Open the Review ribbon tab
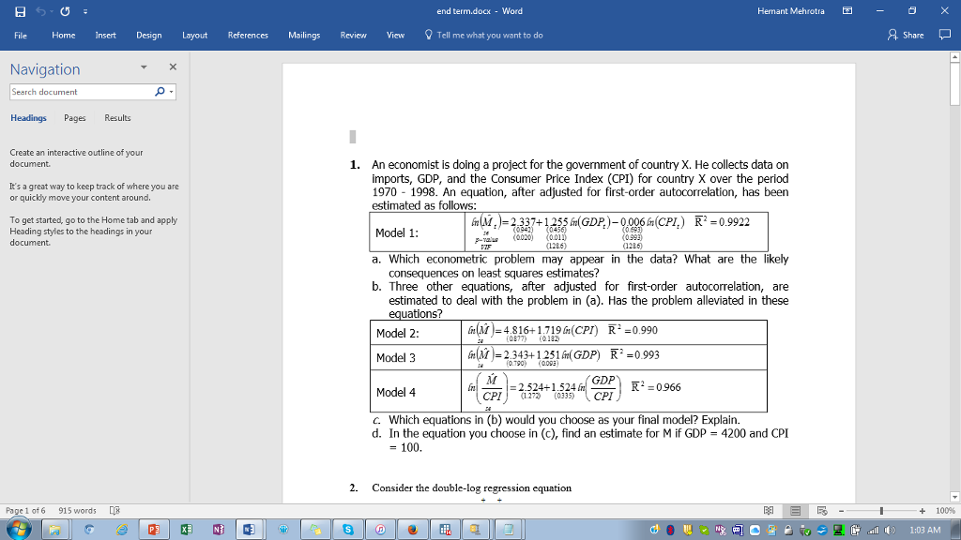 coord(354,36)
